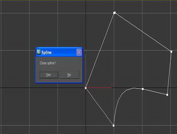Viewport: 177px width, 134px height.
Task: Click the 3ds Max icon in the dialog title
Action: pos(39,52)
